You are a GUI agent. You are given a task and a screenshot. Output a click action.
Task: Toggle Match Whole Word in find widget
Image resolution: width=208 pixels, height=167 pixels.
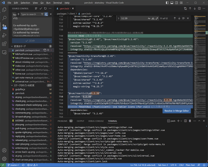pos(153,18)
